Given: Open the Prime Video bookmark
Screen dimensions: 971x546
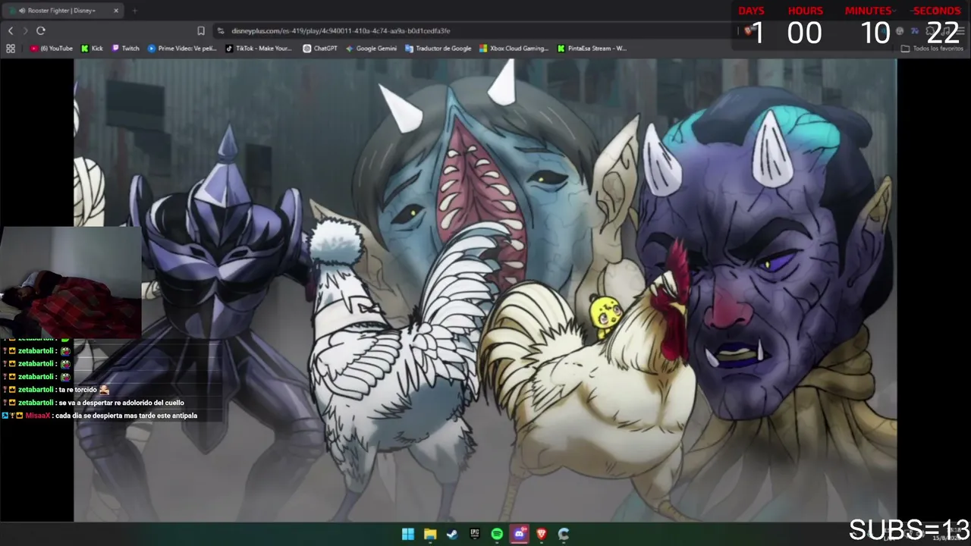Looking at the screenshot, I should pyautogui.click(x=182, y=49).
